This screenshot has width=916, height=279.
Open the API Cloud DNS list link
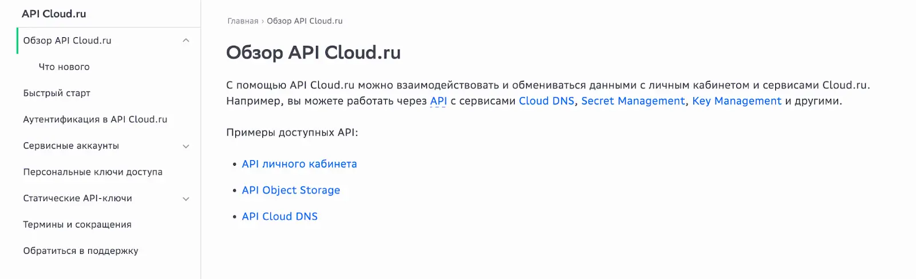click(x=279, y=217)
